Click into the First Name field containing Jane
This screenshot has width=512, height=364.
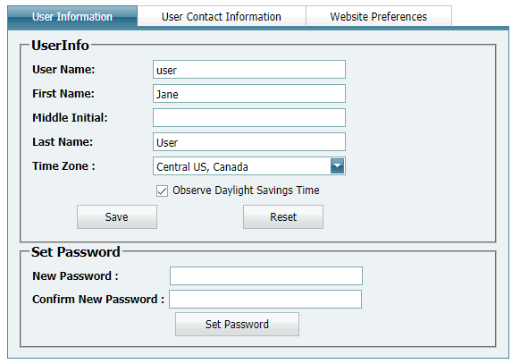249,93
